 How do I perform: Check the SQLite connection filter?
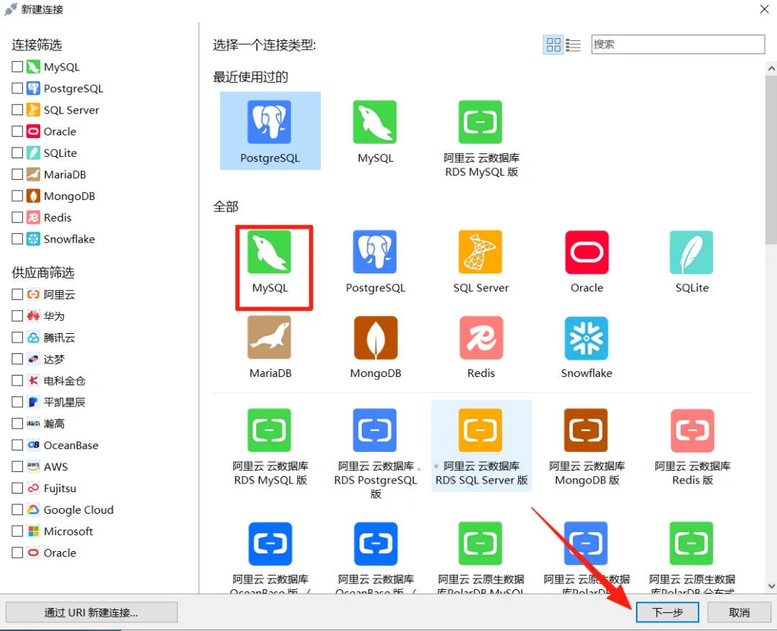click(x=17, y=153)
